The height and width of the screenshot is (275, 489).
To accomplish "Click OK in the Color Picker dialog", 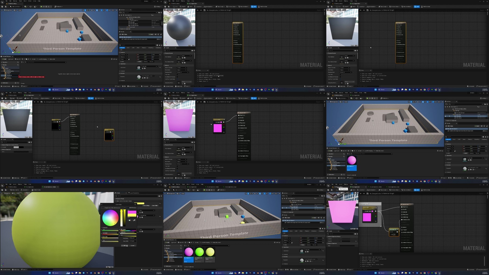I will point(125,246).
